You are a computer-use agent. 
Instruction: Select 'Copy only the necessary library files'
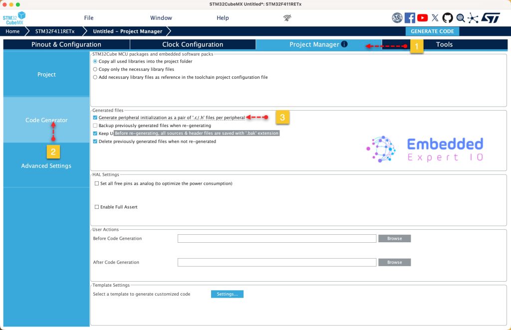(95, 69)
